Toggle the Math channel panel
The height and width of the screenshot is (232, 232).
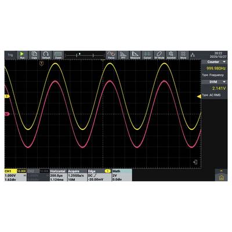122,175
